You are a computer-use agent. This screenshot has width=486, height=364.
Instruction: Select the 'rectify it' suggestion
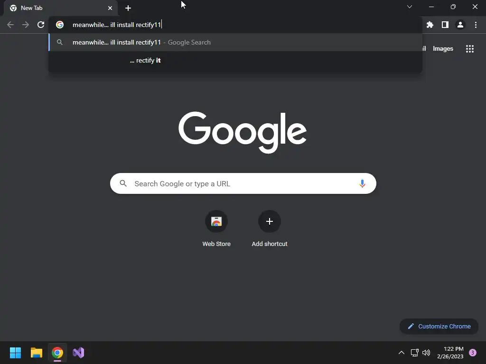tap(235, 60)
